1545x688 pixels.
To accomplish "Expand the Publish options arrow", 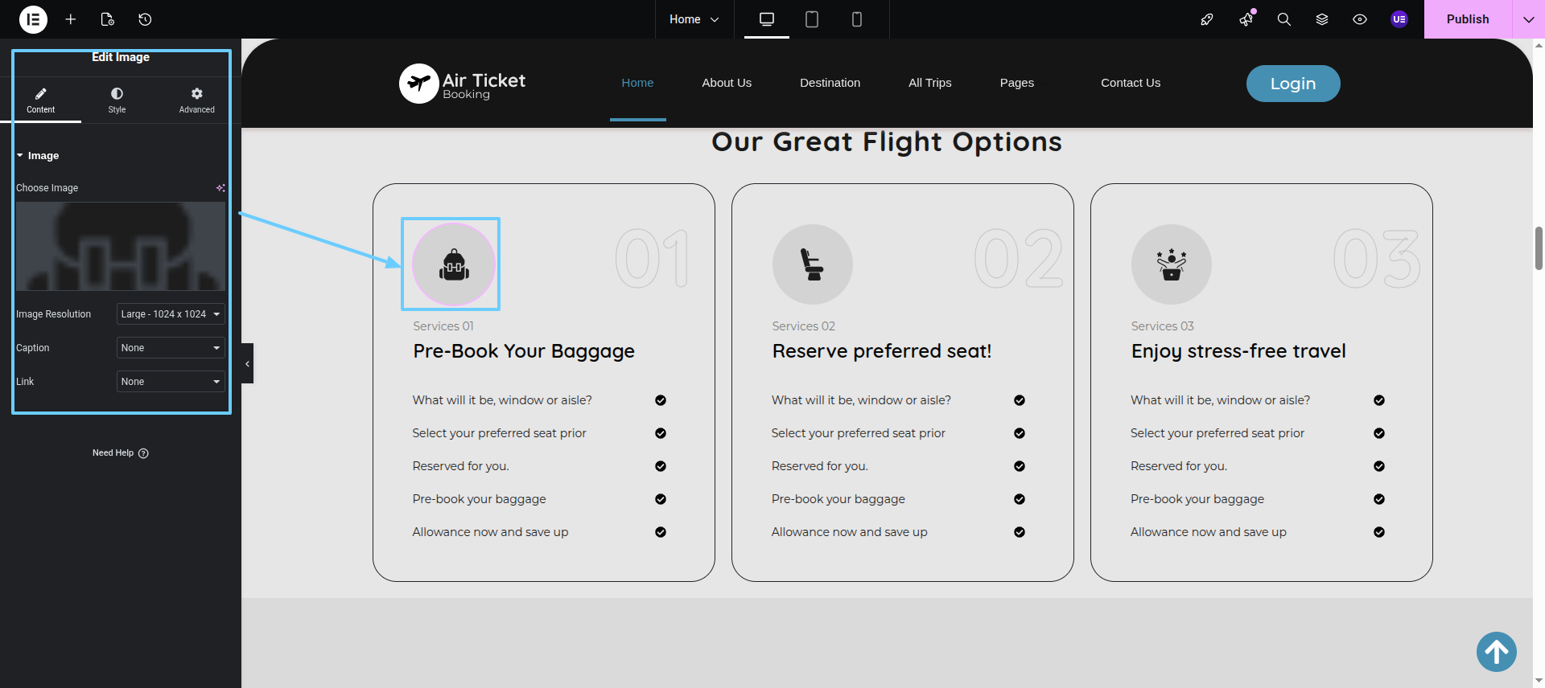I will tap(1528, 19).
